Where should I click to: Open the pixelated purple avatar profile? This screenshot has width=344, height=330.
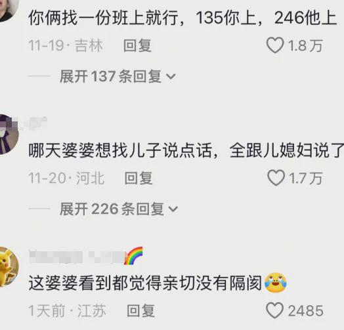click(8, 134)
